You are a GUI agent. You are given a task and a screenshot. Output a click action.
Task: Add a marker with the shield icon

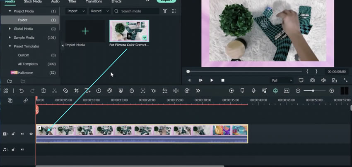242,91
